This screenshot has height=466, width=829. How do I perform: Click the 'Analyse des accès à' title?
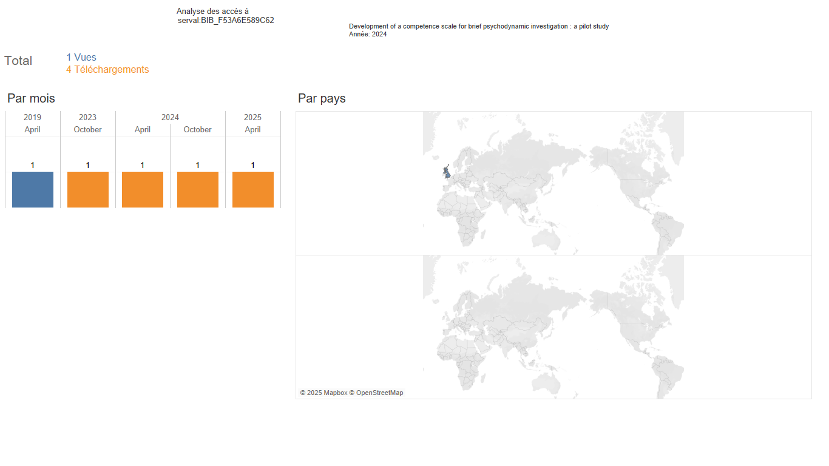coord(212,12)
